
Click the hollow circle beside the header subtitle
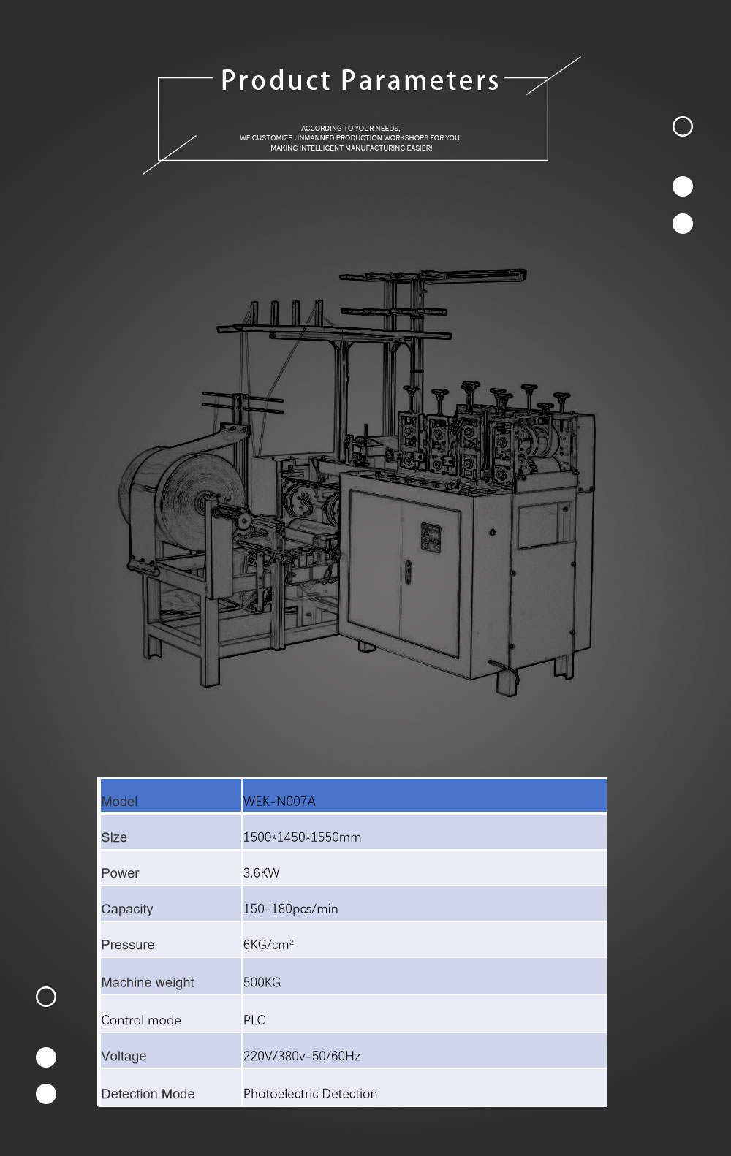click(x=682, y=126)
